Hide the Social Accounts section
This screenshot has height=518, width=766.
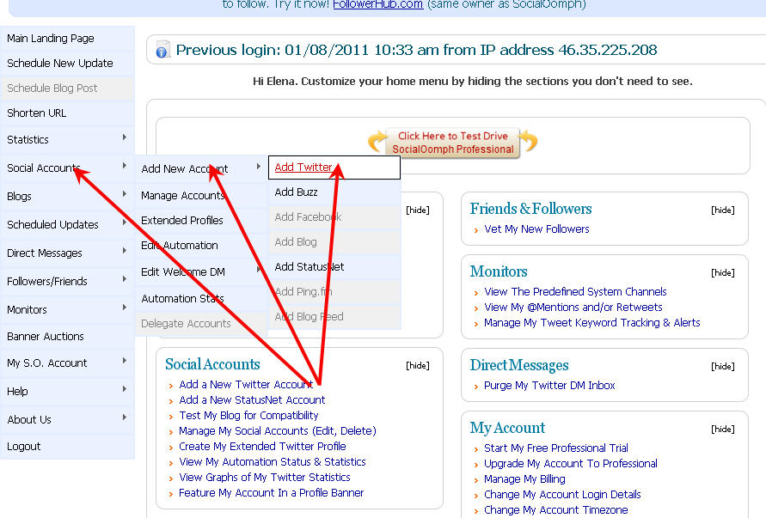[418, 365]
